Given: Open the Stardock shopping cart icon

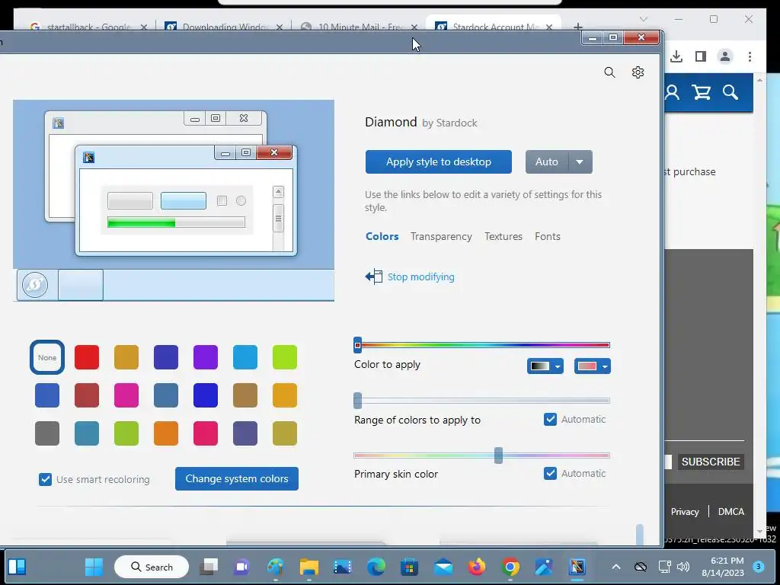Looking at the screenshot, I should point(702,92).
